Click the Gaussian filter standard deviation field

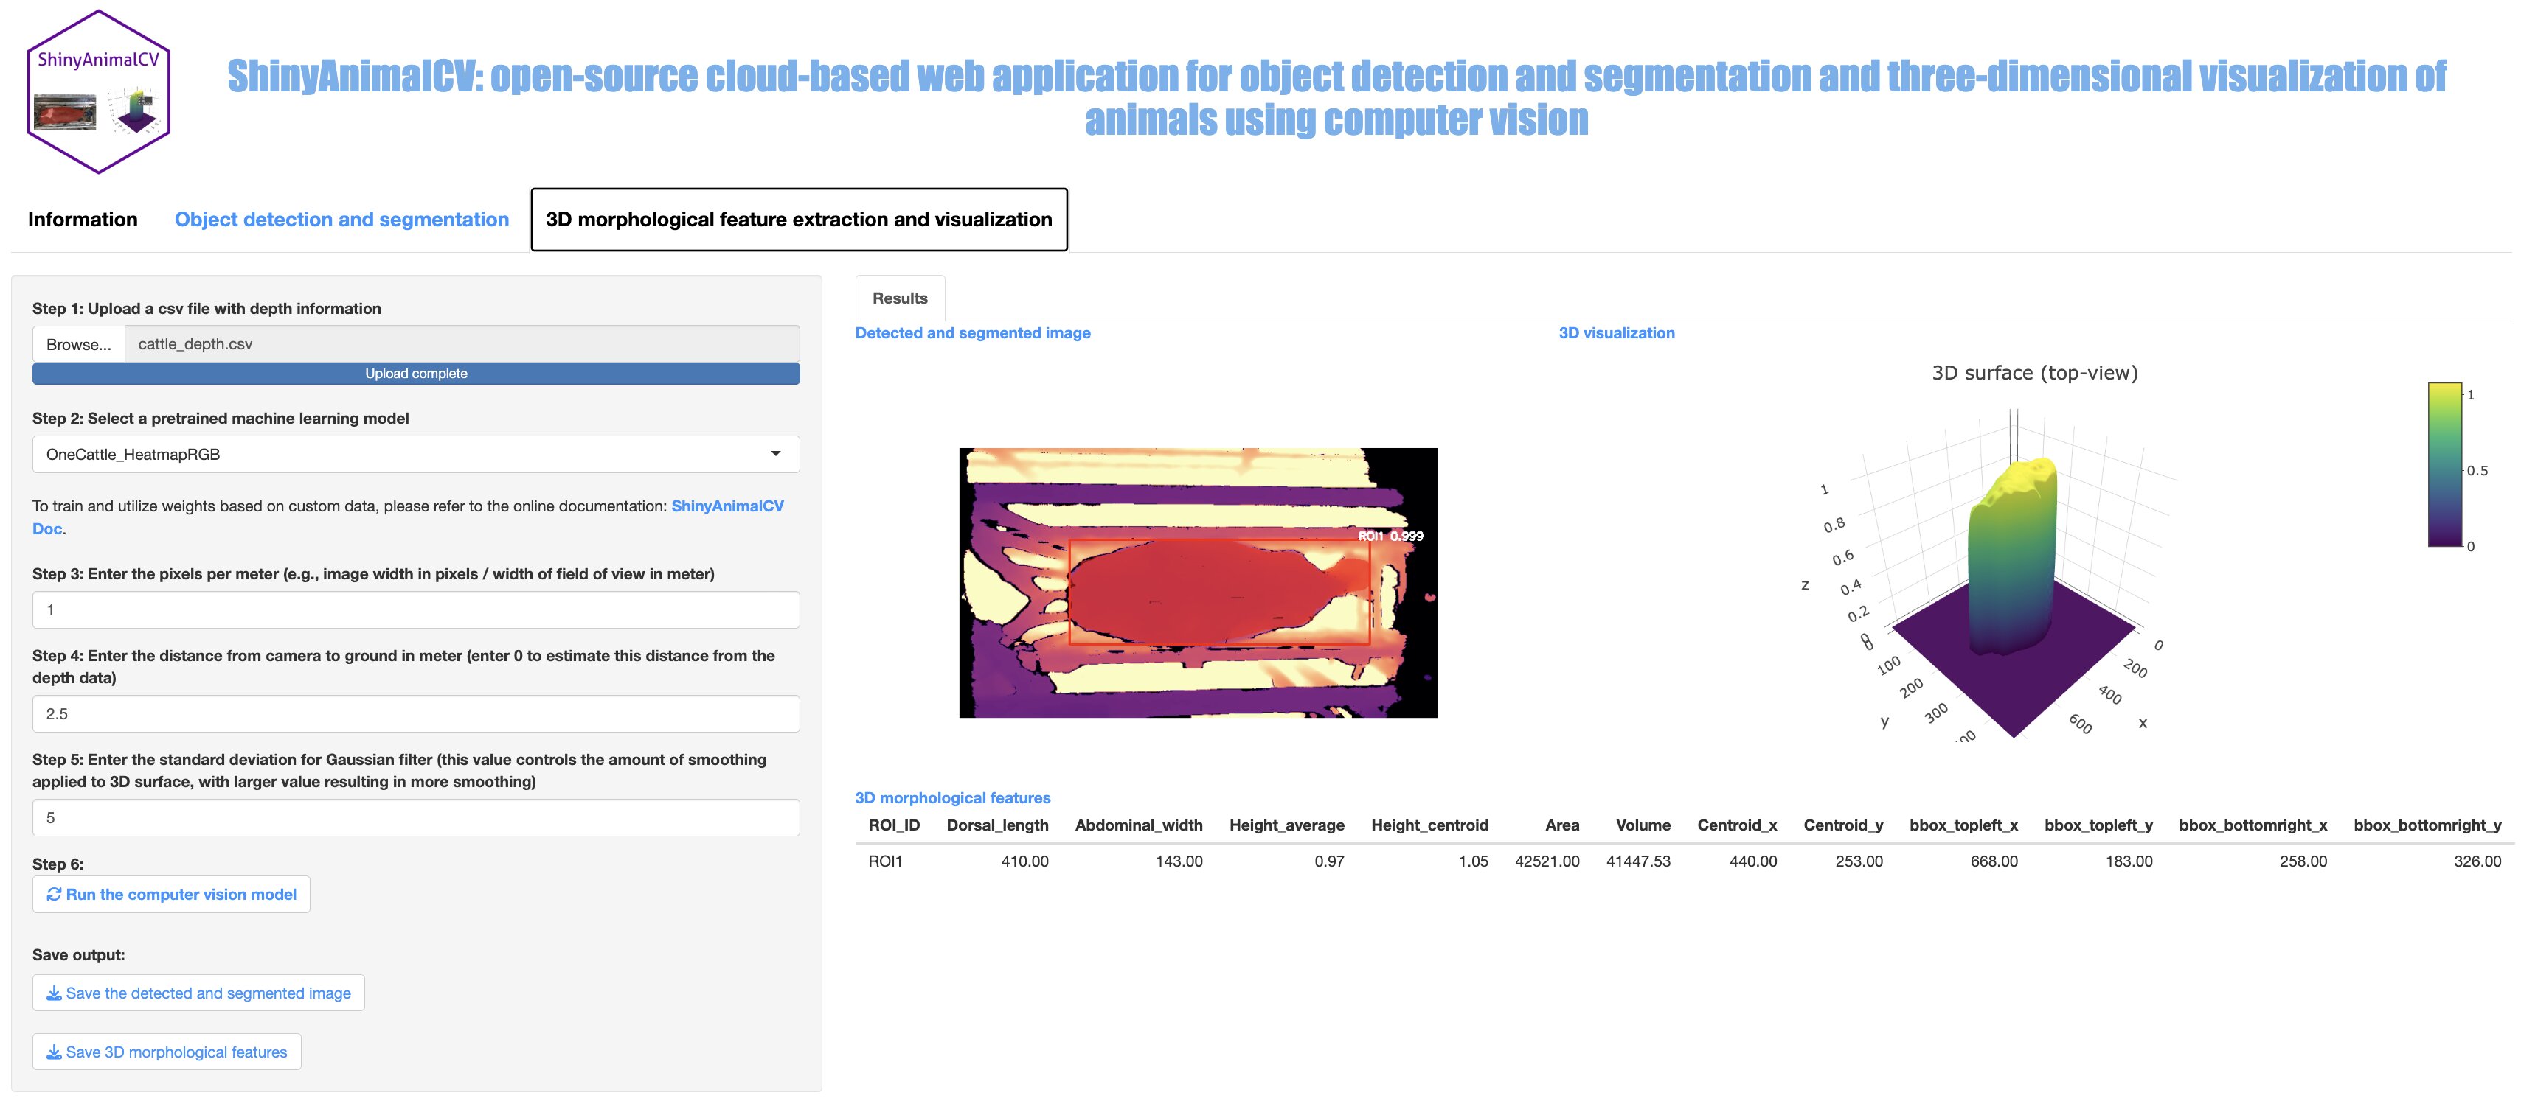tap(415, 817)
